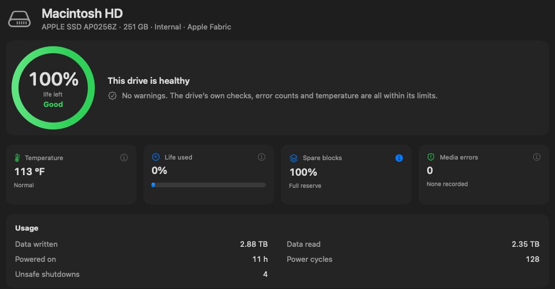Viewport: 555px width, 289px height.
Task: Click the 11 h powered on value
Action: (x=260, y=260)
